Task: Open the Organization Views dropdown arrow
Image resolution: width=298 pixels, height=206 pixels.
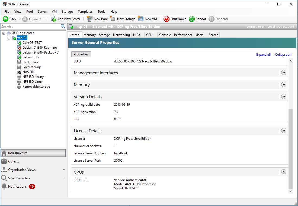Action: pyautogui.click(x=64, y=170)
